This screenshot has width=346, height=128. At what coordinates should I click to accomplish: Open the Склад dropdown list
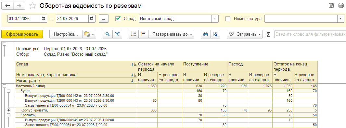click(x=215, y=19)
